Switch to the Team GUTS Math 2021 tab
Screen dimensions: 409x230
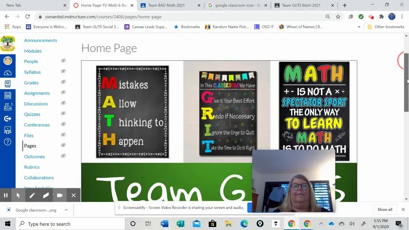pos(304,5)
